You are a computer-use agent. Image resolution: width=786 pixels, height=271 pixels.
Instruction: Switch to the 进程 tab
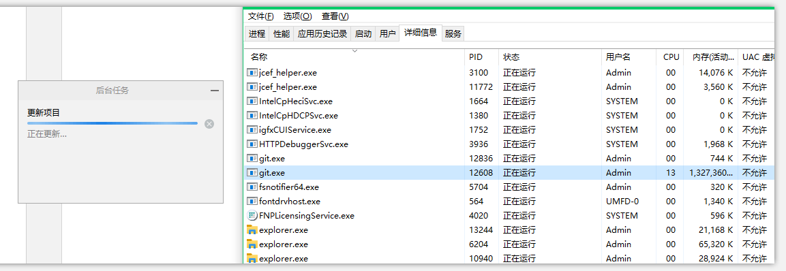(x=256, y=34)
